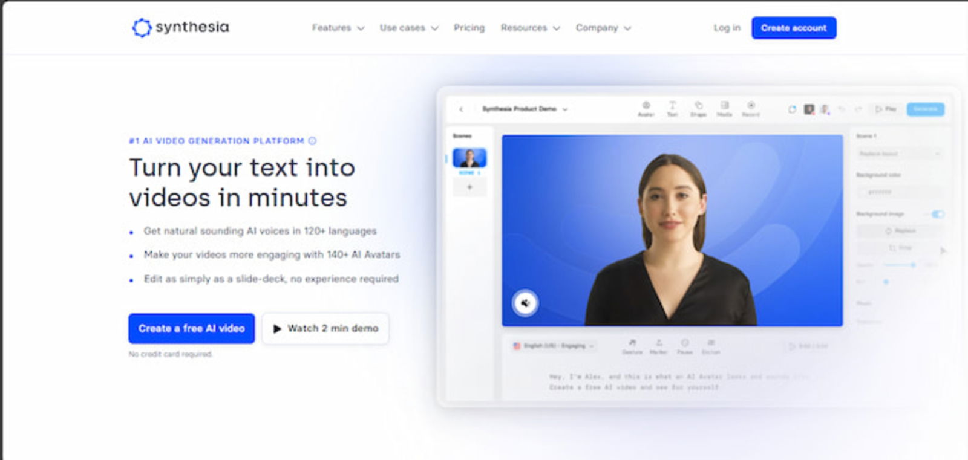The height and width of the screenshot is (460, 968).
Task: Adjust the Blur slider handle
Action: [x=886, y=282]
